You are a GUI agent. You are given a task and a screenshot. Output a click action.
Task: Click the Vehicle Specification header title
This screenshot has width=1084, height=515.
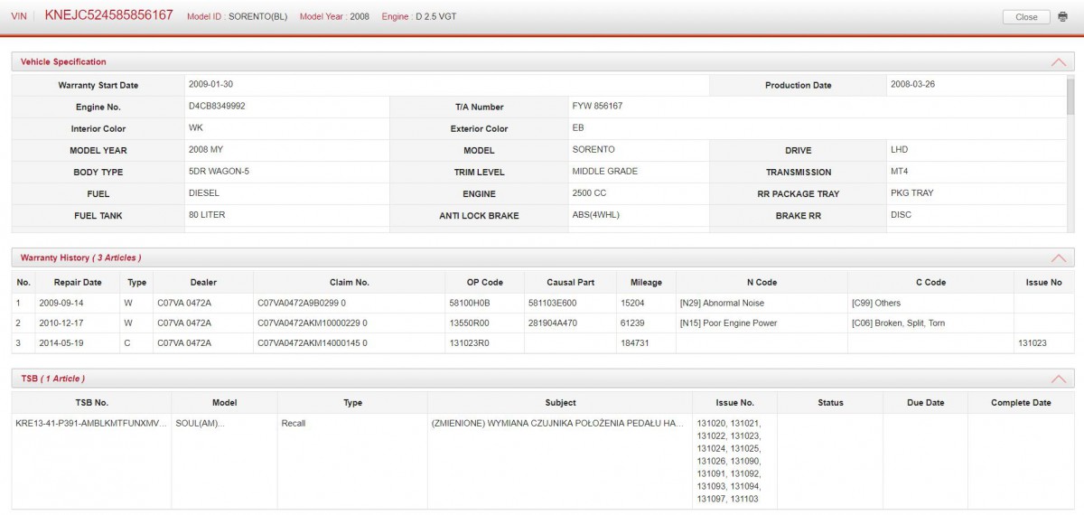63,62
